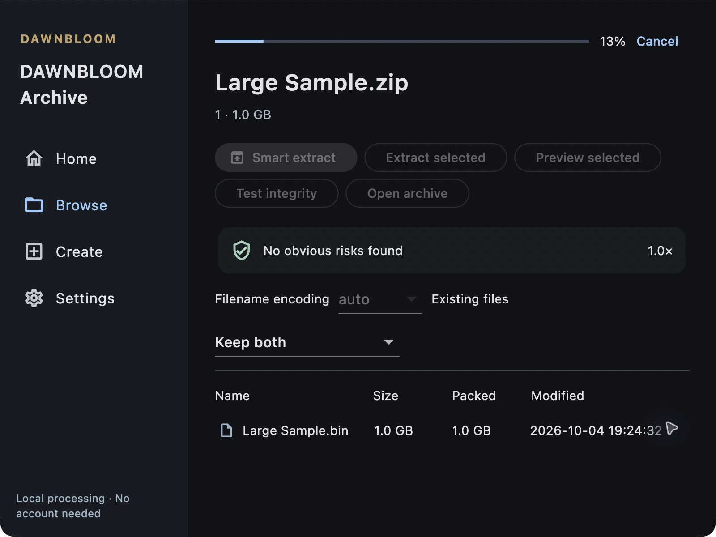The image size is (716, 537).
Task: Click the Browse folder icon
Action: (34, 205)
